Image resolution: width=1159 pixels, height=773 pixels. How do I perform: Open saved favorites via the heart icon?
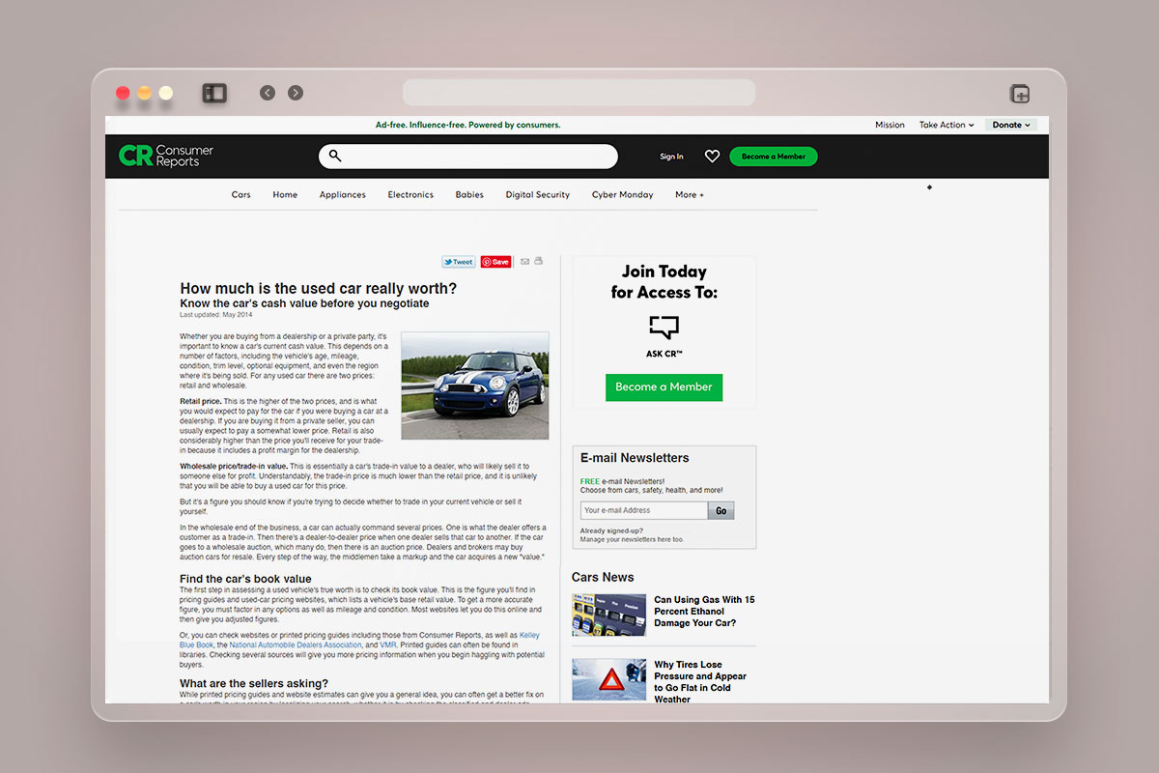coord(712,156)
